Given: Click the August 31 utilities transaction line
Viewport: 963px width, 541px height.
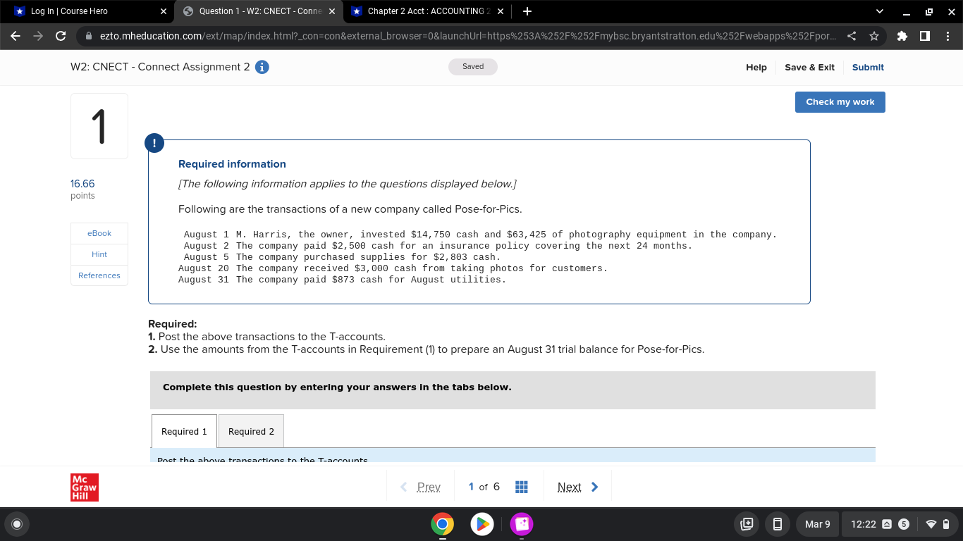Looking at the screenshot, I should (x=342, y=280).
